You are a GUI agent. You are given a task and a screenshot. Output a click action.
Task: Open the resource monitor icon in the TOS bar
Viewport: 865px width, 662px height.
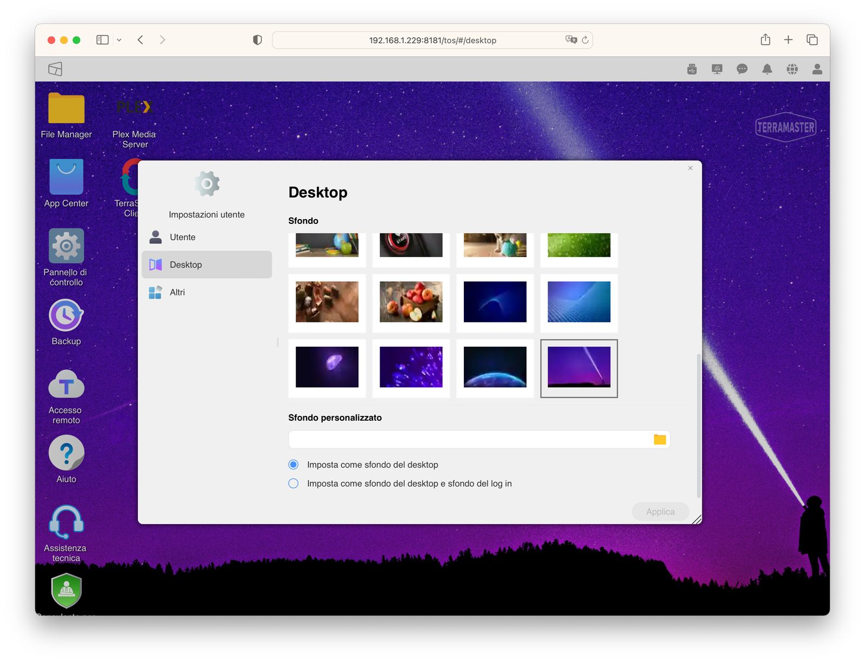(x=717, y=69)
